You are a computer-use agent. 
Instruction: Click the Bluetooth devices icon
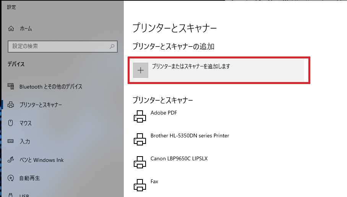point(11,86)
